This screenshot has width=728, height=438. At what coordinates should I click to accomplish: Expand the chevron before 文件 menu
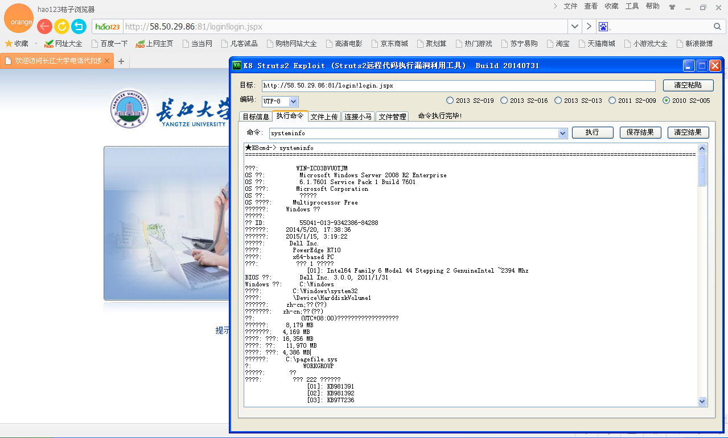point(556,6)
